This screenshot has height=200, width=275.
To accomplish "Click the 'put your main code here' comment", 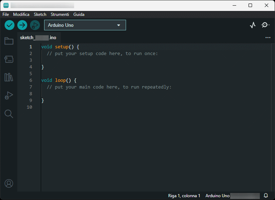I will [109, 87].
